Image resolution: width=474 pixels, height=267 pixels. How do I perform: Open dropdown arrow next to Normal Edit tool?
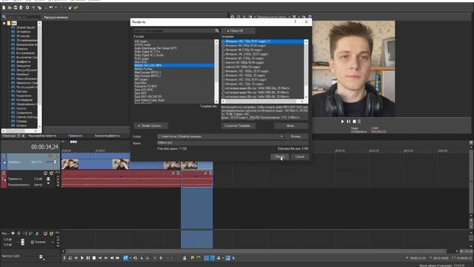tap(130, 258)
